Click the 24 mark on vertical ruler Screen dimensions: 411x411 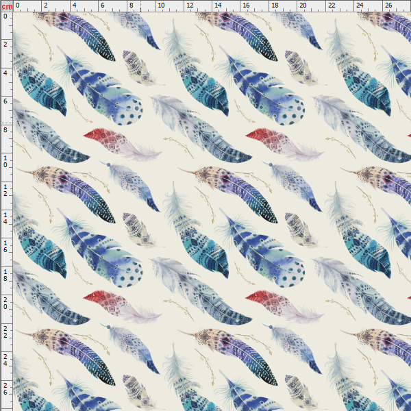pos(5,360)
